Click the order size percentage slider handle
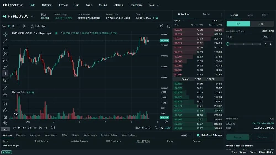Image resolution: width=276 pixels, height=155 pixels. (228, 44)
